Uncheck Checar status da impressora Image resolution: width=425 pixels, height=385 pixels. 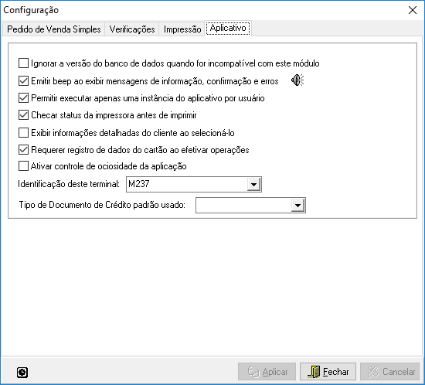pyautogui.click(x=23, y=115)
